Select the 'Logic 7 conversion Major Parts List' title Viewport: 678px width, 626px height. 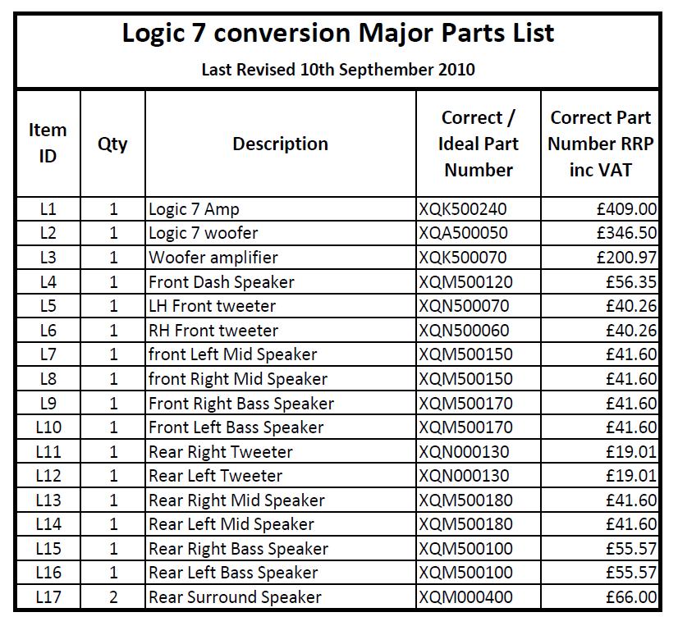click(x=338, y=34)
